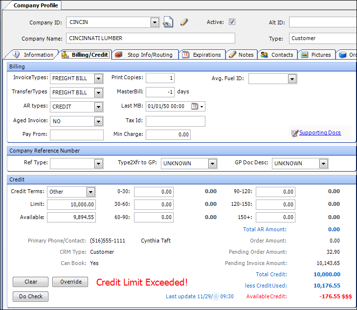The image size is (357, 310).
Task: Switch to the Information tab
Action: (x=33, y=55)
